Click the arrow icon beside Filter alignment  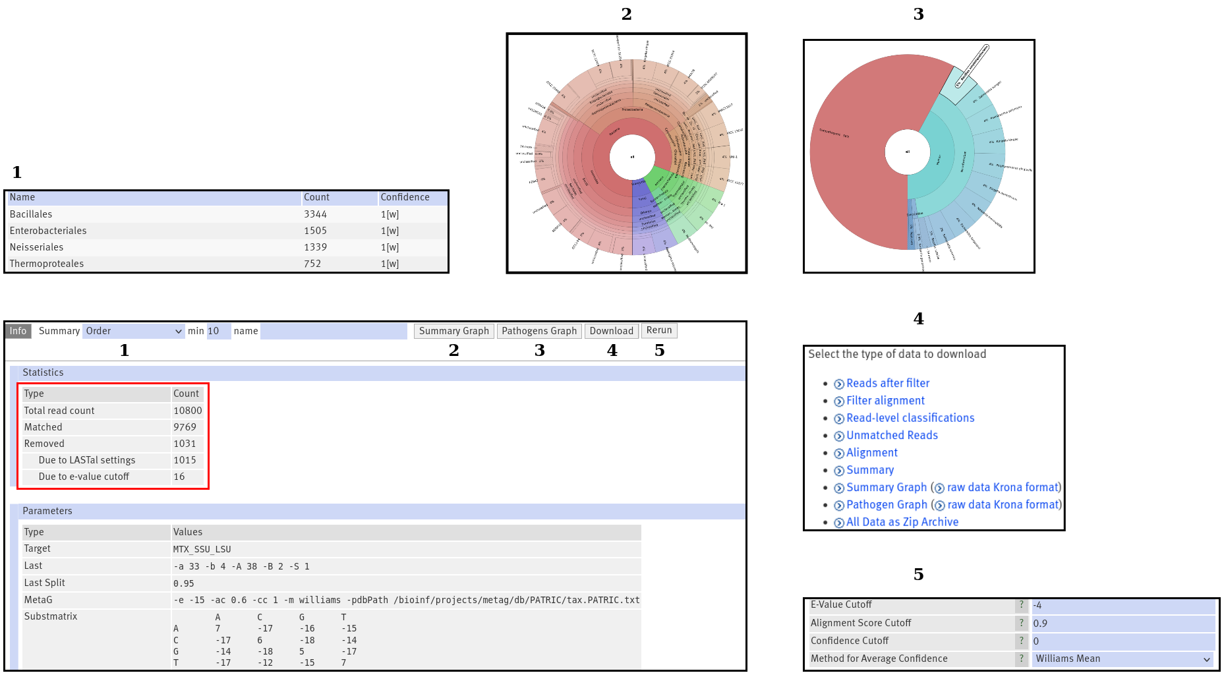pyautogui.click(x=839, y=401)
